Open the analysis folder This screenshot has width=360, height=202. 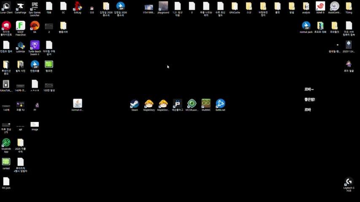pos(306,6)
